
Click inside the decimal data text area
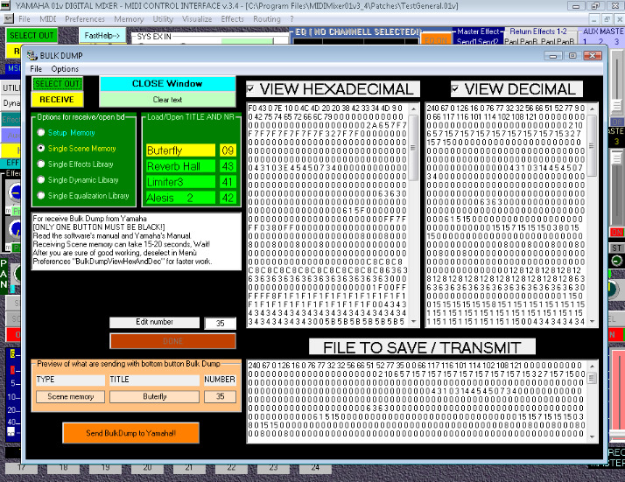506,214
